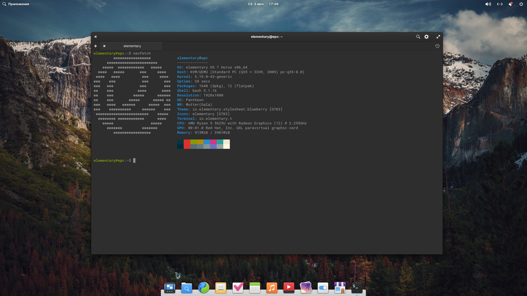
Task: Open System Settings toggle icon in dock
Action: click(x=323, y=288)
